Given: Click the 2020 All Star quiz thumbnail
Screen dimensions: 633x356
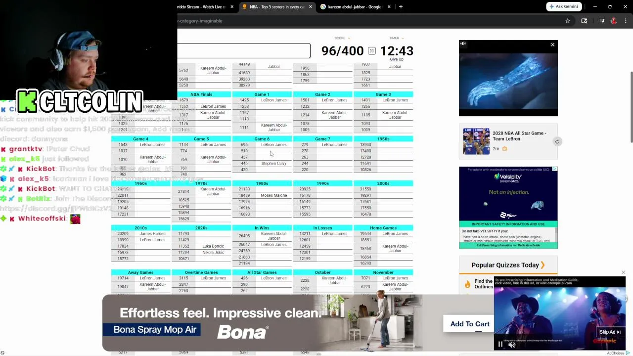Looking at the screenshot, I should [476, 141].
